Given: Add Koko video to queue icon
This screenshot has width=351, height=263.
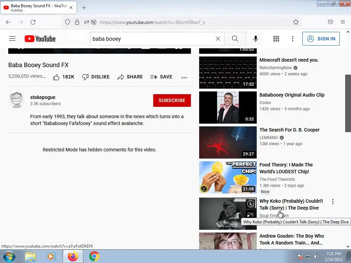Looking at the screenshot, I should [x=251, y=215].
